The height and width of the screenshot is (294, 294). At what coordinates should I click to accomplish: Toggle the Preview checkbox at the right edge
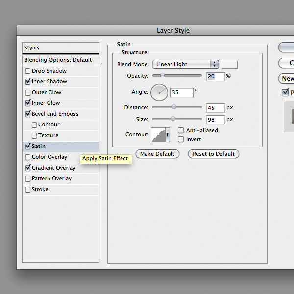285,92
